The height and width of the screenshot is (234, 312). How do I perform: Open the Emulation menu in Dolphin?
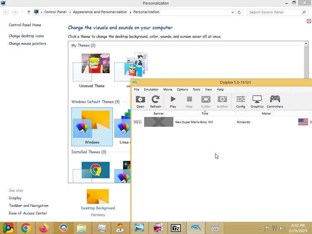tap(151, 90)
